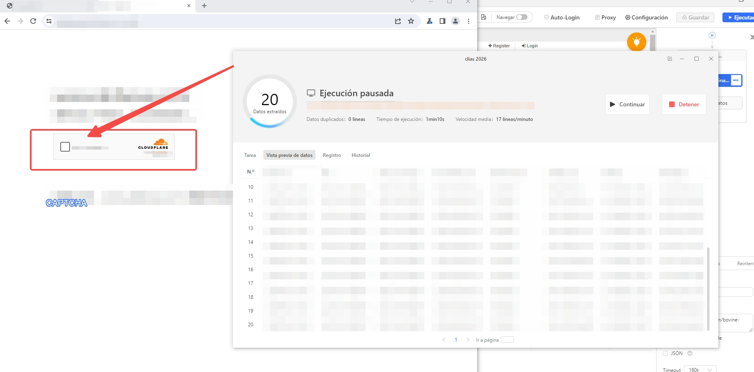Image resolution: width=754 pixels, height=372 pixels.
Task: Click the browser profile avatar icon
Action: coord(455,21)
